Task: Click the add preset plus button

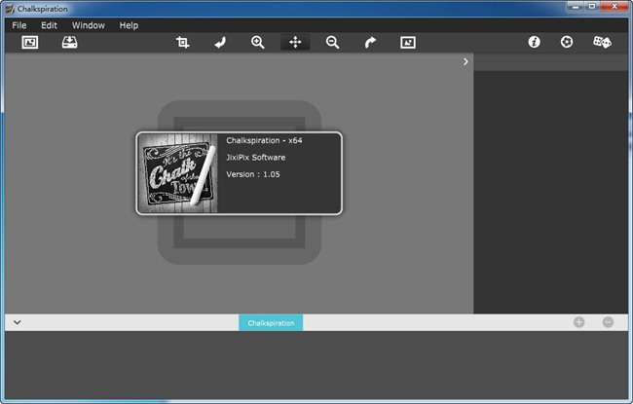Action: pos(579,322)
